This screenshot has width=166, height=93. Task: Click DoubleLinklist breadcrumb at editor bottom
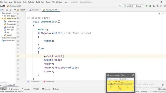click(x=34, y=82)
